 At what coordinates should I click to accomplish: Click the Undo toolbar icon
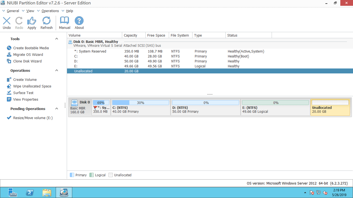click(x=7, y=23)
